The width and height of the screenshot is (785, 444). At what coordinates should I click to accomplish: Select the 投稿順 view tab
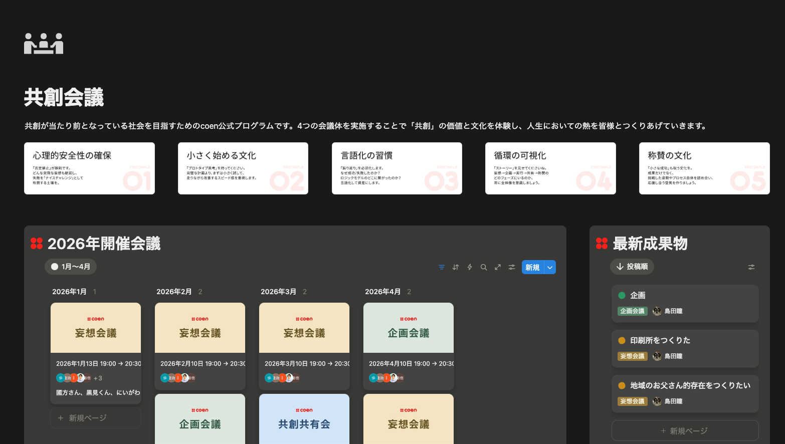coord(632,267)
